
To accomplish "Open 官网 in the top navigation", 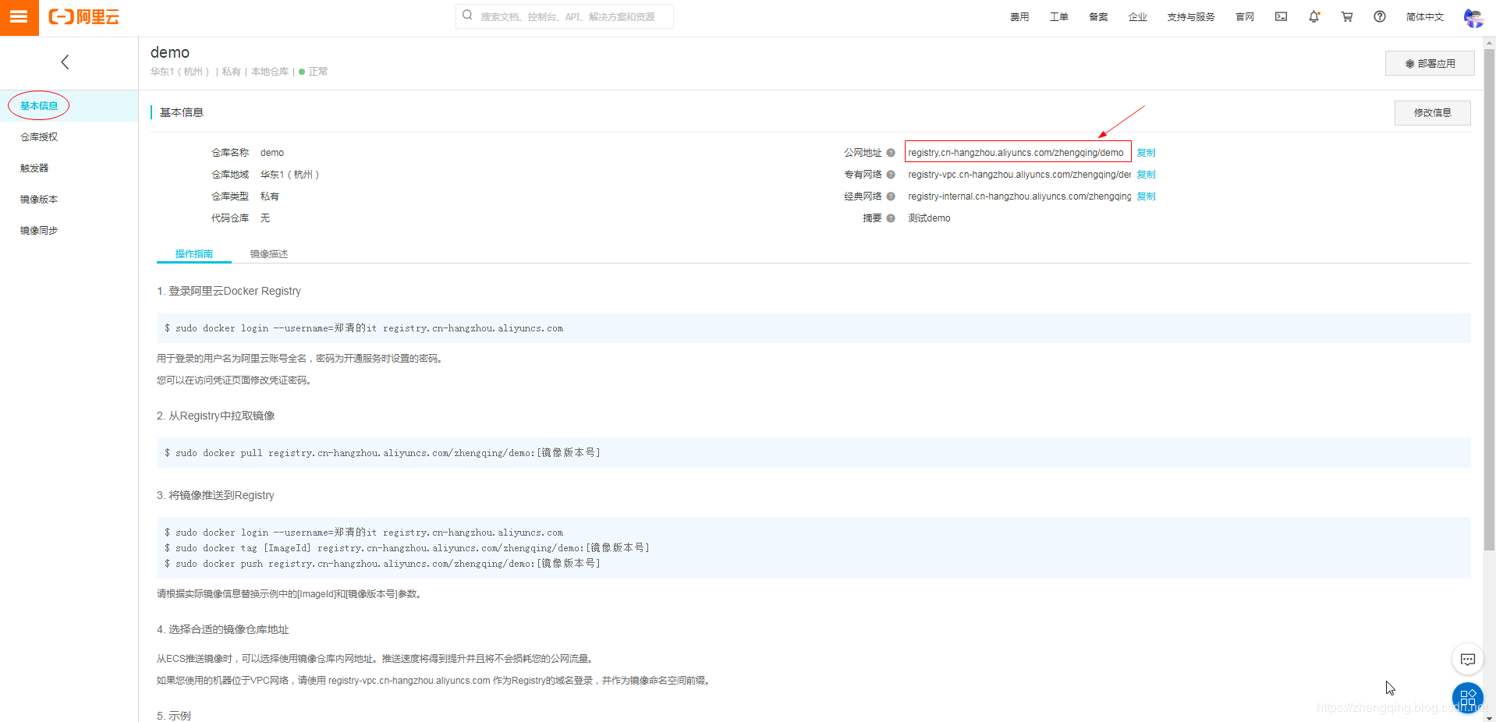I will (x=1245, y=17).
